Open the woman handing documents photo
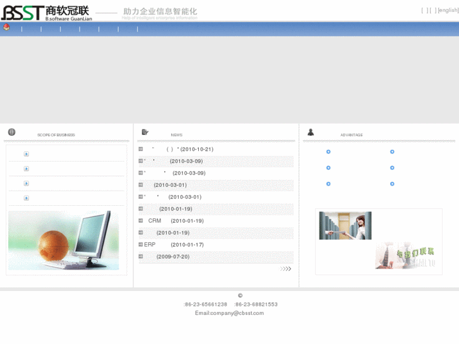This screenshot has width=459, height=344. tap(345, 225)
